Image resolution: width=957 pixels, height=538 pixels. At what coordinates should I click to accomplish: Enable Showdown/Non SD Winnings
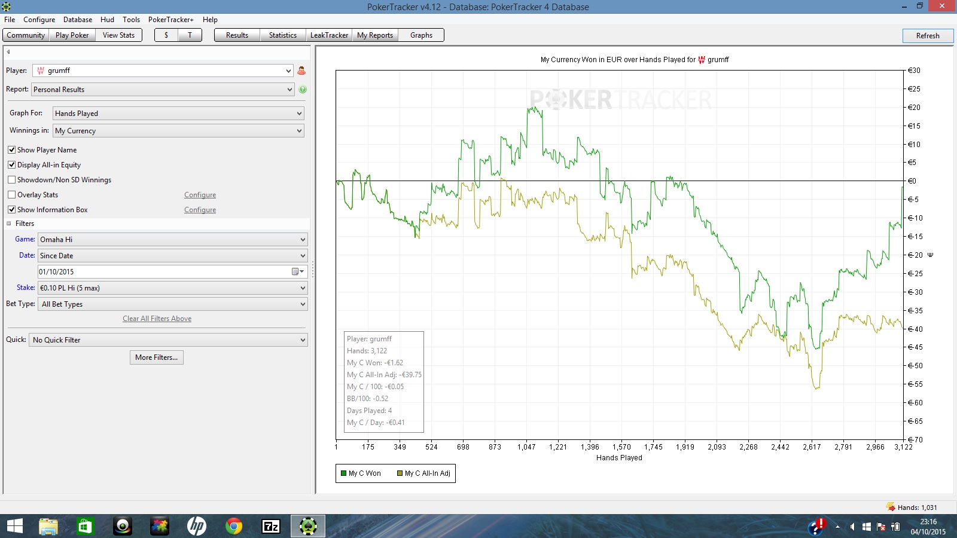11,180
